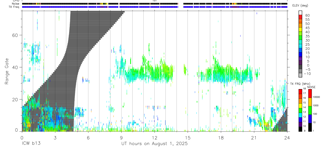Click the white top segment of ELEV color bar
This screenshot has height=149, width=323.
pos(300,13)
